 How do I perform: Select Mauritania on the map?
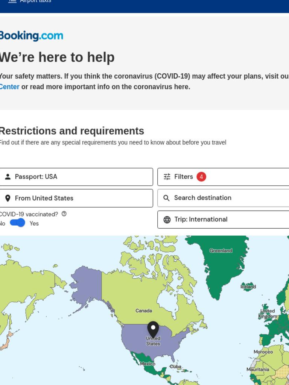[258, 370]
